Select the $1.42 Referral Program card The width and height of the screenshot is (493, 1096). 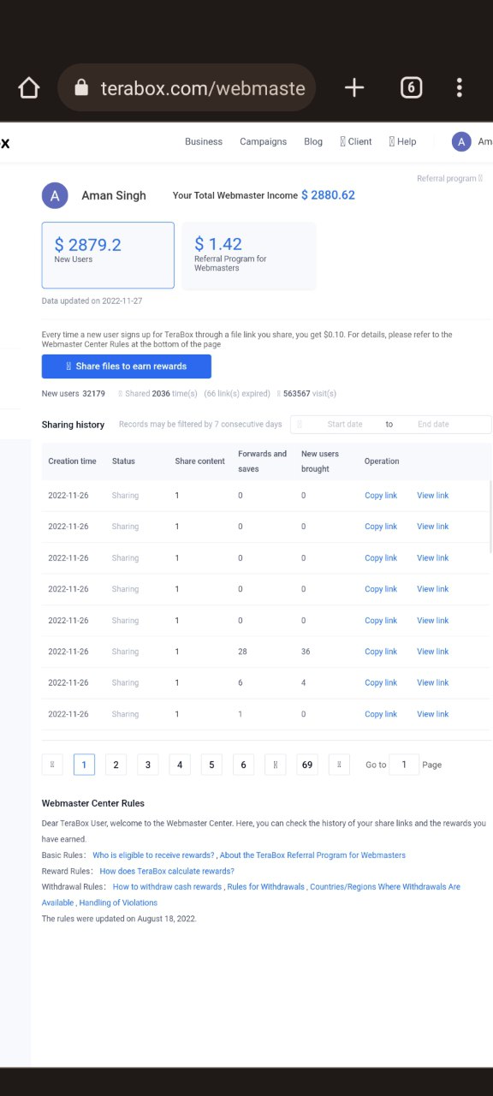[249, 255]
